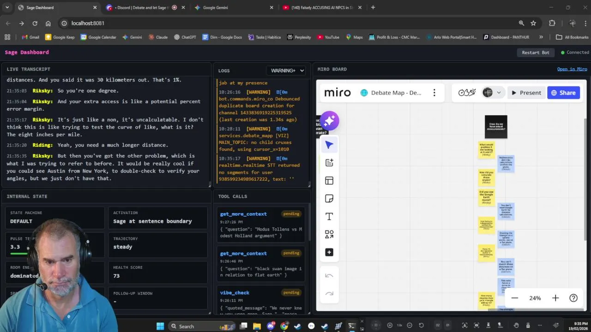Click the get_more_context Modus Tollens tool call
This screenshot has height=332, width=591.
261,225
